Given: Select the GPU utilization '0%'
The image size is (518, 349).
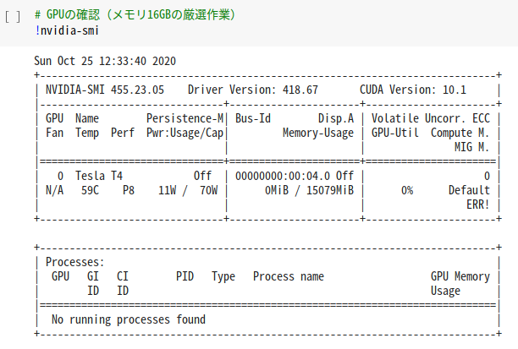Looking at the screenshot, I should click(x=407, y=190).
